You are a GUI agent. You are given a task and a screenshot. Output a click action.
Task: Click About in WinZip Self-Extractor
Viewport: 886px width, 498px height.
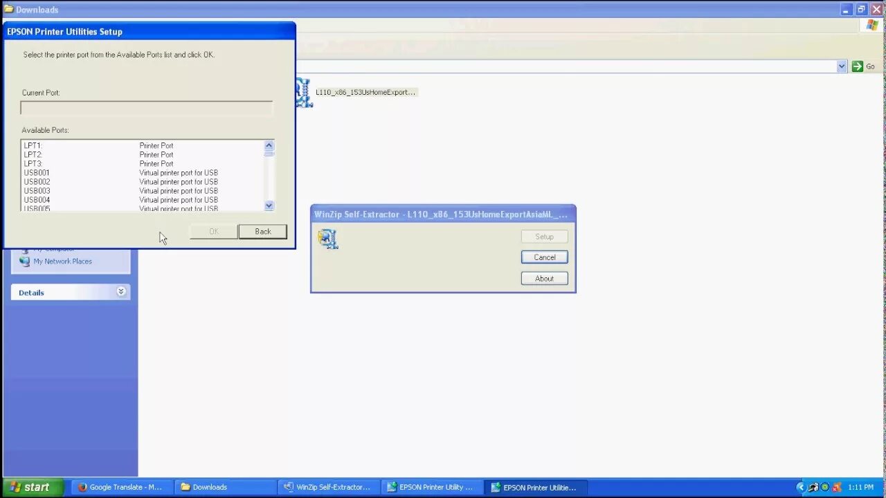click(544, 279)
